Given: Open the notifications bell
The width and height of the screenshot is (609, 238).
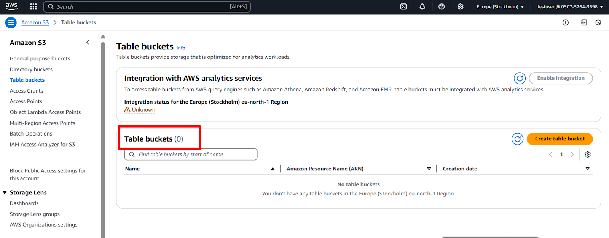Looking at the screenshot, I should pos(422,6).
